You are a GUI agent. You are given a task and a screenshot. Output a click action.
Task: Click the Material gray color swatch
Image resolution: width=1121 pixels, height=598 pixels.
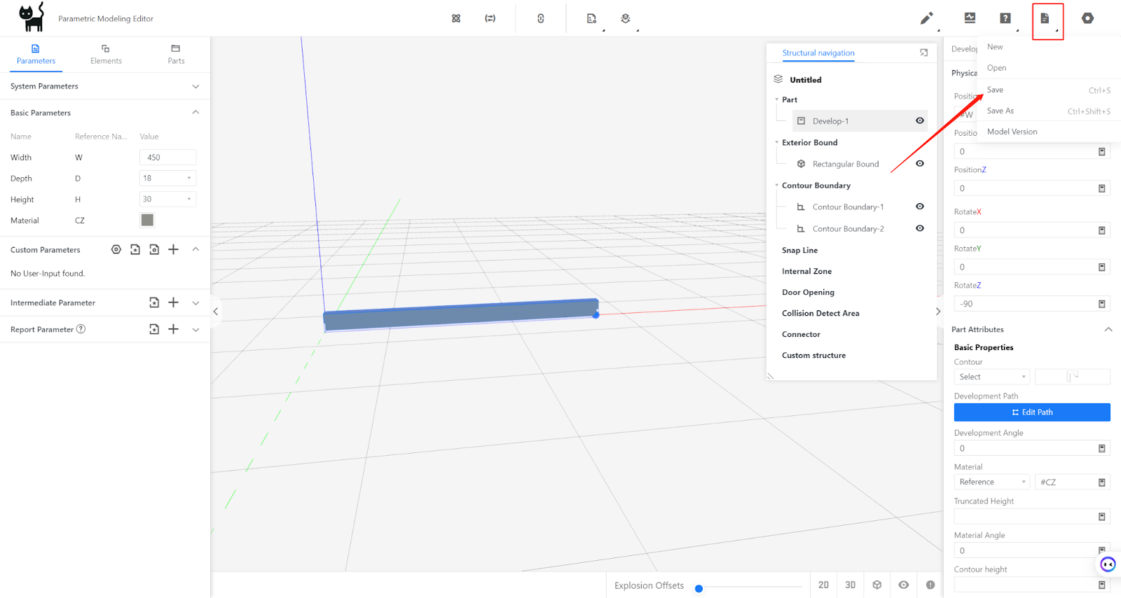[x=147, y=221]
